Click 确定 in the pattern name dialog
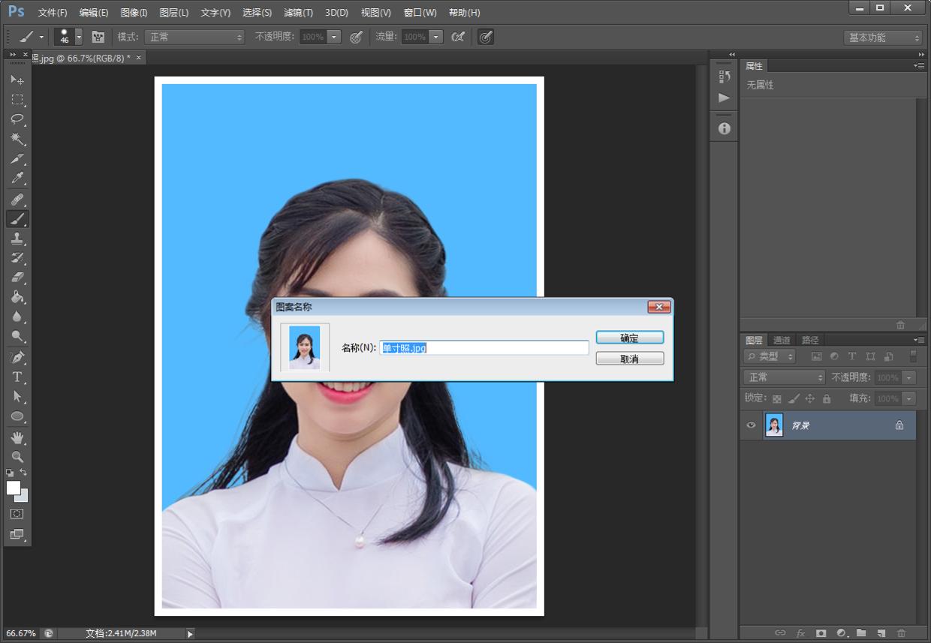The width and height of the screenshot is (931, 643). [629, 338]
